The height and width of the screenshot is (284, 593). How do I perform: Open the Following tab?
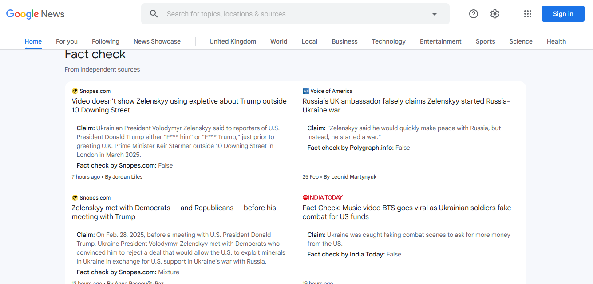106,41
